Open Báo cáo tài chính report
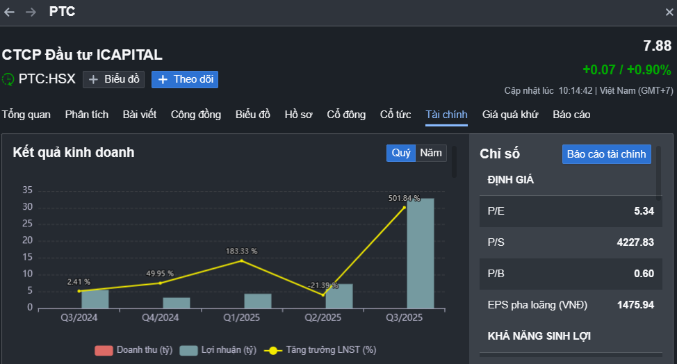The image size is (677, 364). click(606, 154)
